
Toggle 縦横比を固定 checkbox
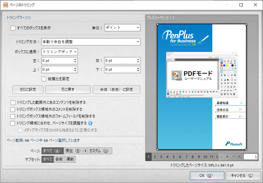pyautogui.click(x=44, y=79)
